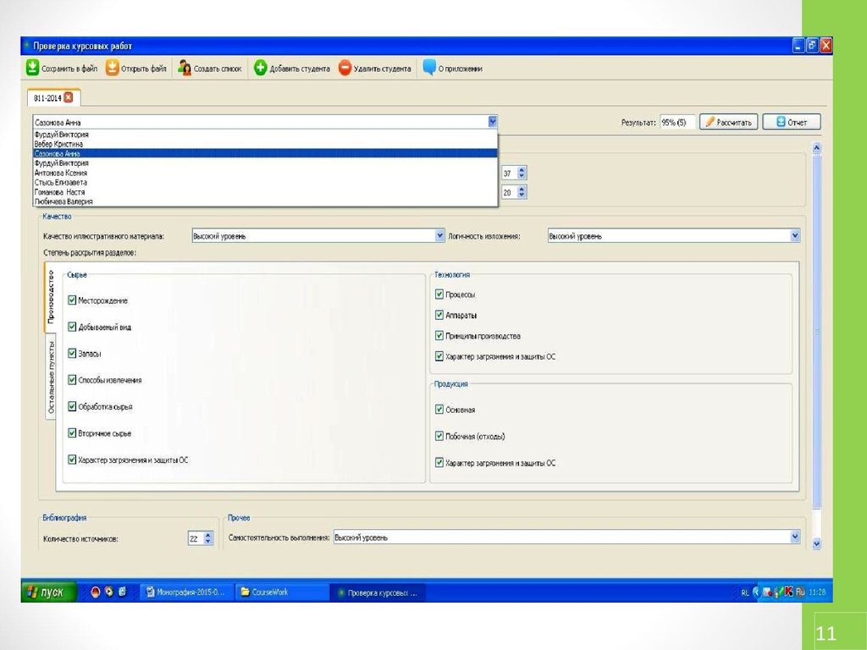Switch to the Остальные пункты vertical tab
867x650 pixels.
[x=51, y=377]
